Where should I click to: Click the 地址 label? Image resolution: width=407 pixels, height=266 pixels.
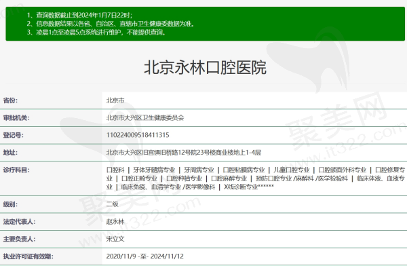tap(10, 153)
